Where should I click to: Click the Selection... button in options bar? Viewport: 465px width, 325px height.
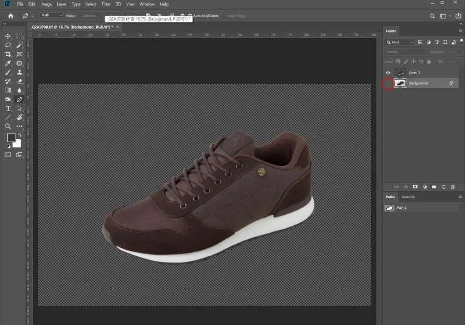tap(89, 16)
